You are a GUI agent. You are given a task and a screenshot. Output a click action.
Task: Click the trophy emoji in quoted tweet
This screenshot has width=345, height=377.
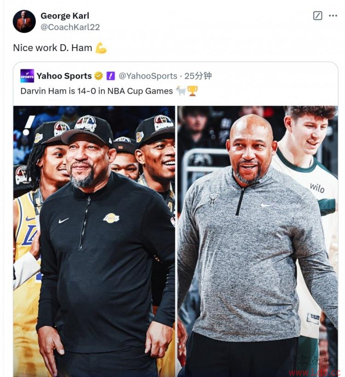pos(192,91)
